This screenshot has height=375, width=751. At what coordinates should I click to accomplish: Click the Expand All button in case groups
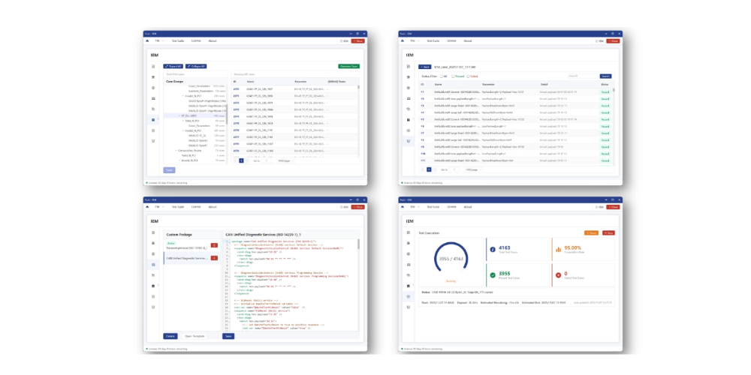[x=173, y=66]
